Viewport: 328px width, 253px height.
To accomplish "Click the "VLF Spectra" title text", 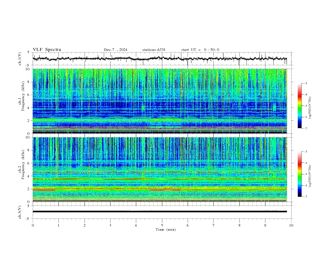I will pos(47,50).
